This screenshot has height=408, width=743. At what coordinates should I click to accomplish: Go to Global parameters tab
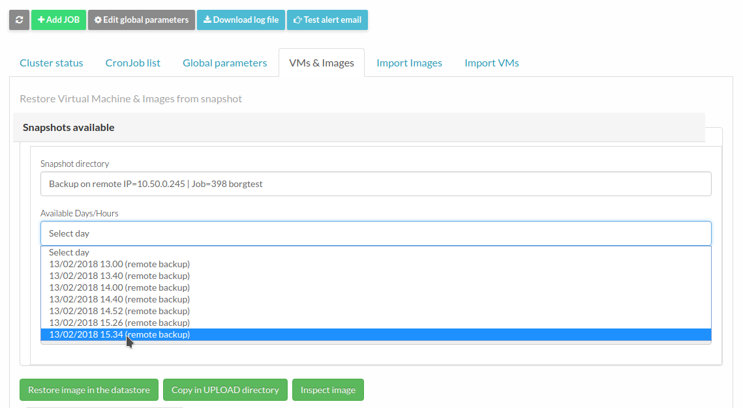224,63
